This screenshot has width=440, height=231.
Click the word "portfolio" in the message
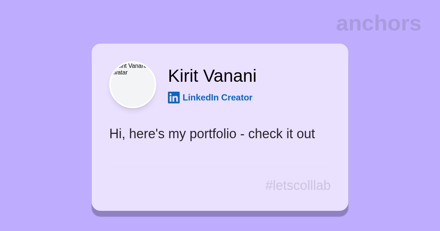tap(213, 134)
